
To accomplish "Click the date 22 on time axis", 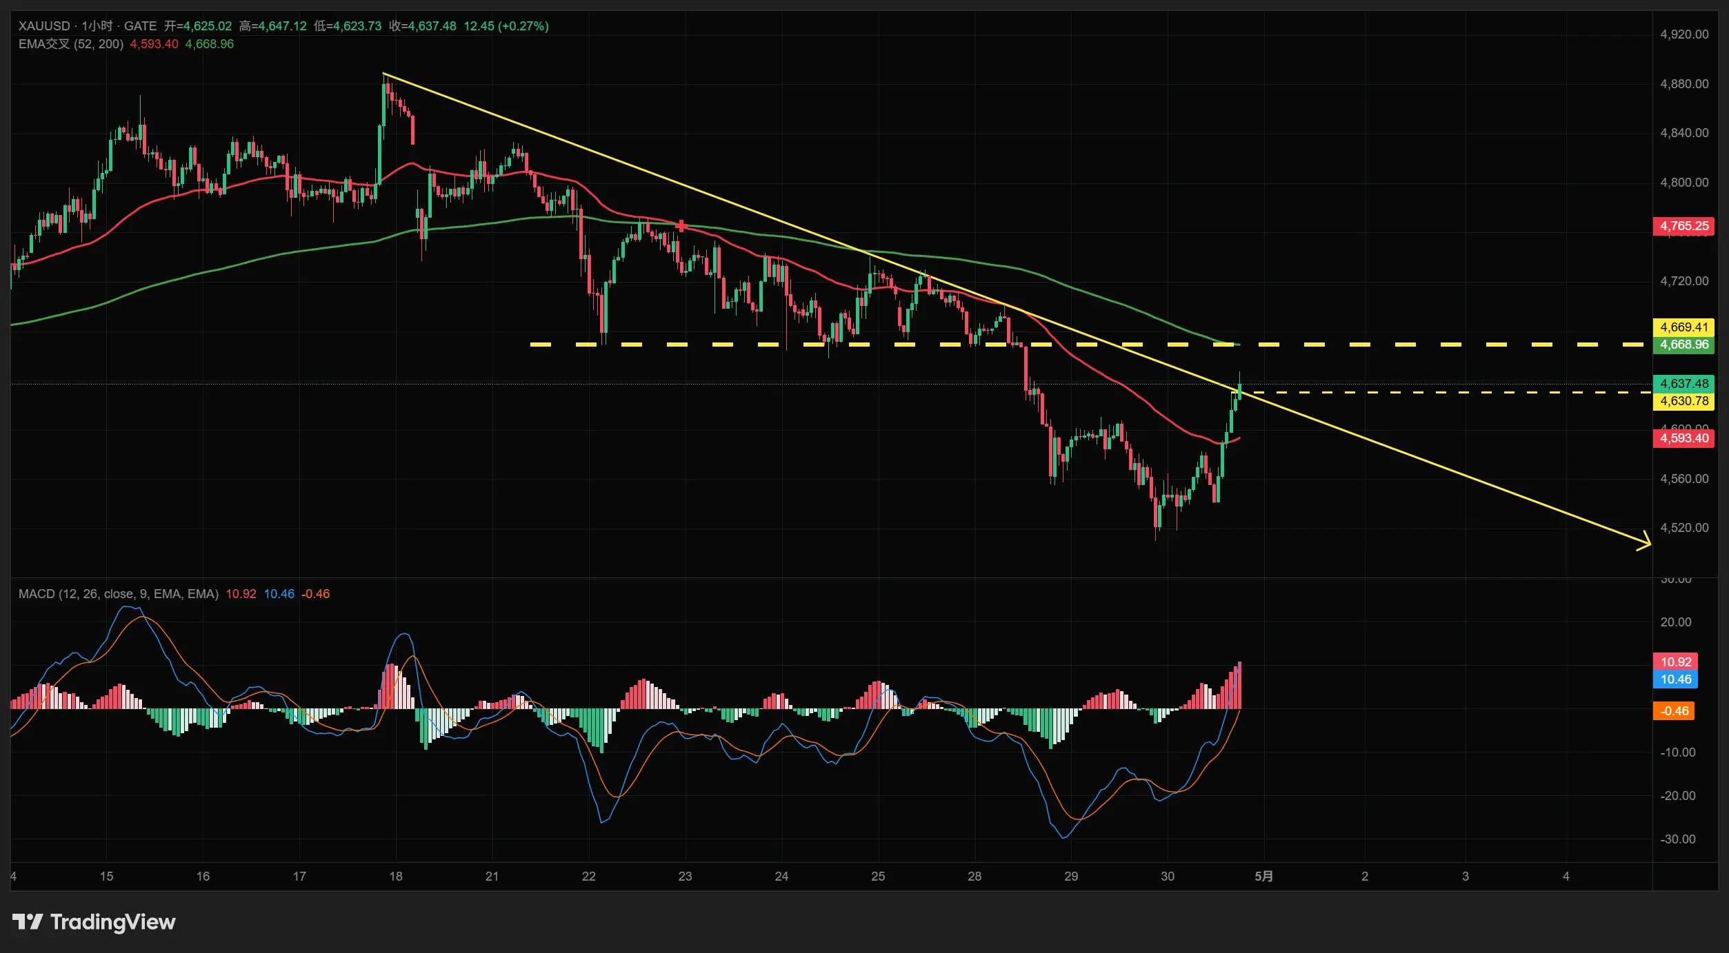I will coord(588,877).
